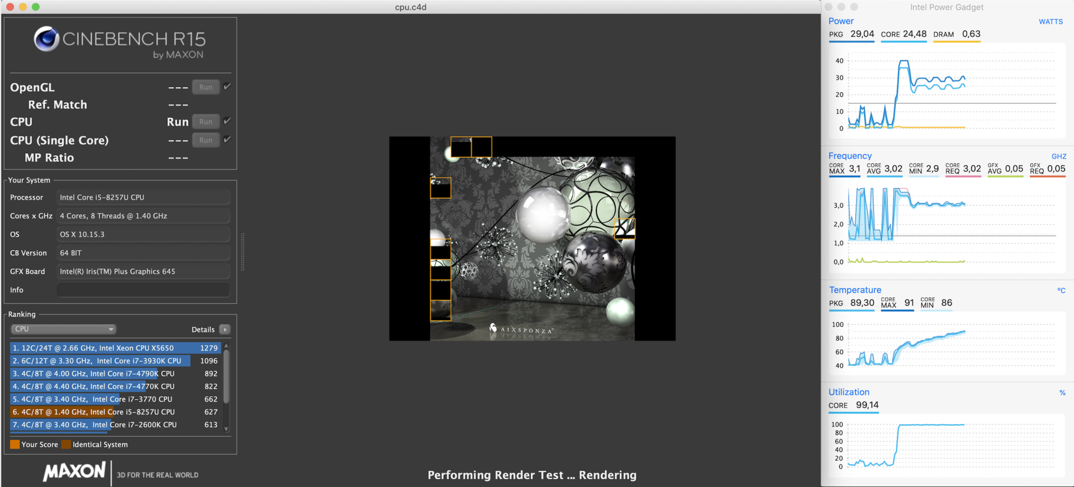Click the Intel Power Gadget window title
Screen dimensions: 1074x487
[946, 7]
